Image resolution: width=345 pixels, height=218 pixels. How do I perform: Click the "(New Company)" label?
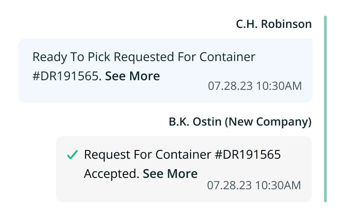coord(268,122)
